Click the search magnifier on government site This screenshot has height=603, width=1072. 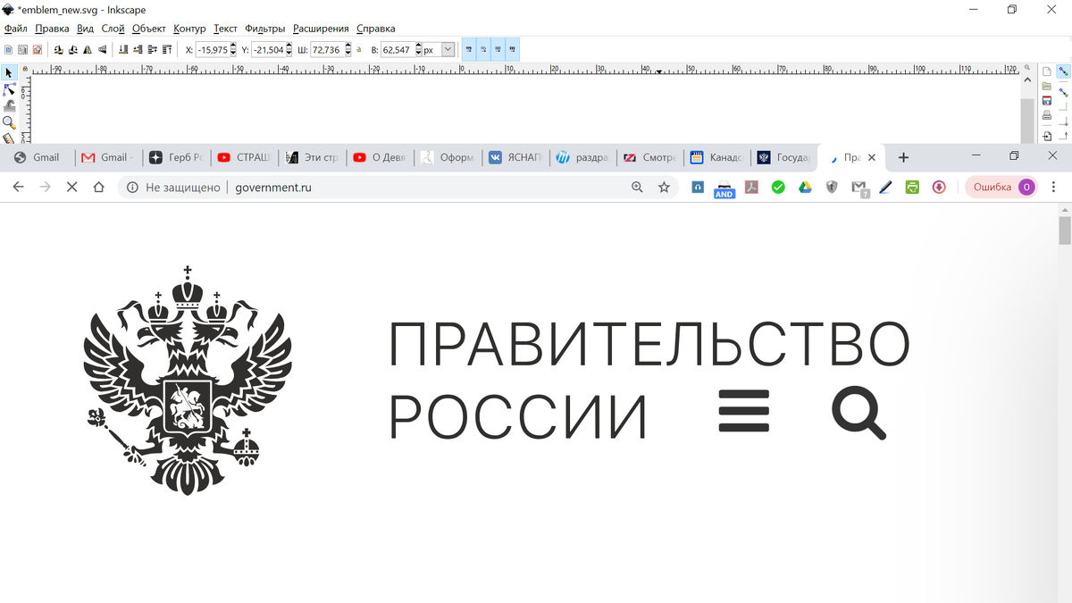click(859, 415)
